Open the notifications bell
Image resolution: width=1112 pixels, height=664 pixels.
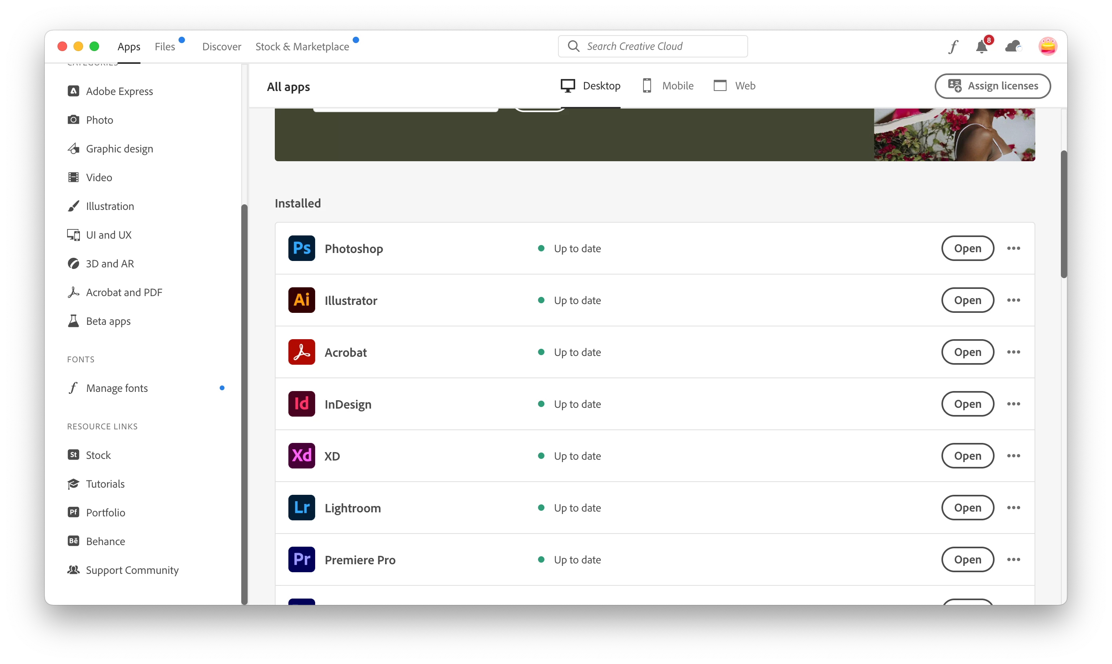pyautogui.click(x=981, y=47)
